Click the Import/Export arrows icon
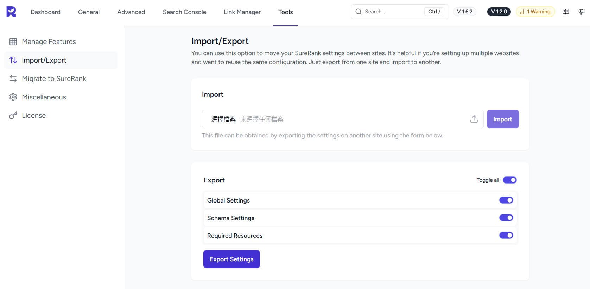Viewport: 590px width, 289px height. [13, 60]
